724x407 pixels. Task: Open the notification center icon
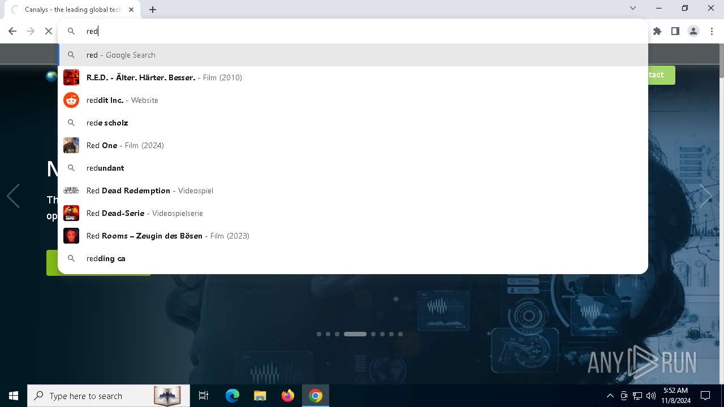[705, 396]
